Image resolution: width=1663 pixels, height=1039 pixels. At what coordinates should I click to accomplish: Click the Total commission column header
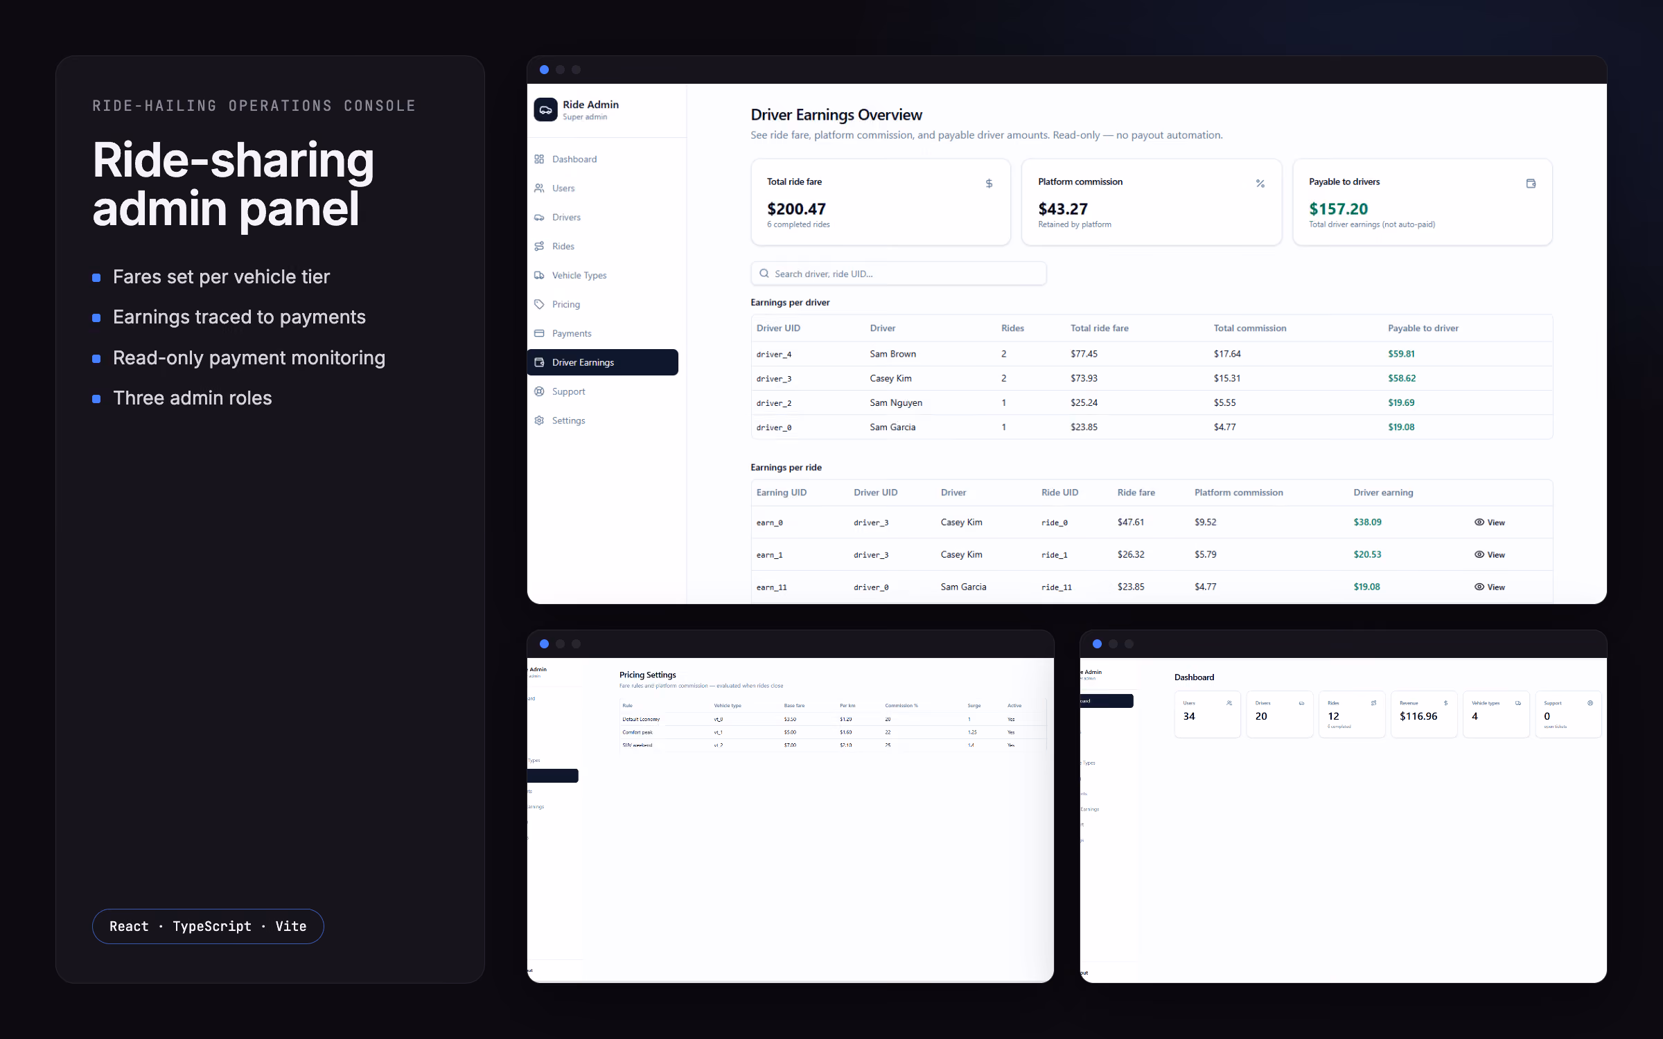point(1249,328)
